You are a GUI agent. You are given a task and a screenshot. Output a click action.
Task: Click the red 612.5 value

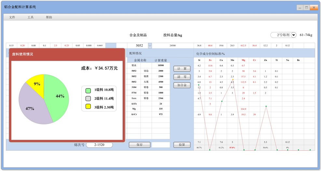click(243, 46)
